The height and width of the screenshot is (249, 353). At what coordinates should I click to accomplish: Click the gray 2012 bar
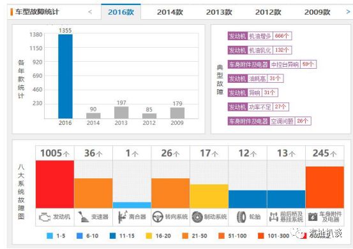pos(149,116)
